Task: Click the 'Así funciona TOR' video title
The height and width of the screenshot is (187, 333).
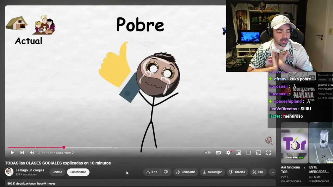Action: tap(290, 169)
